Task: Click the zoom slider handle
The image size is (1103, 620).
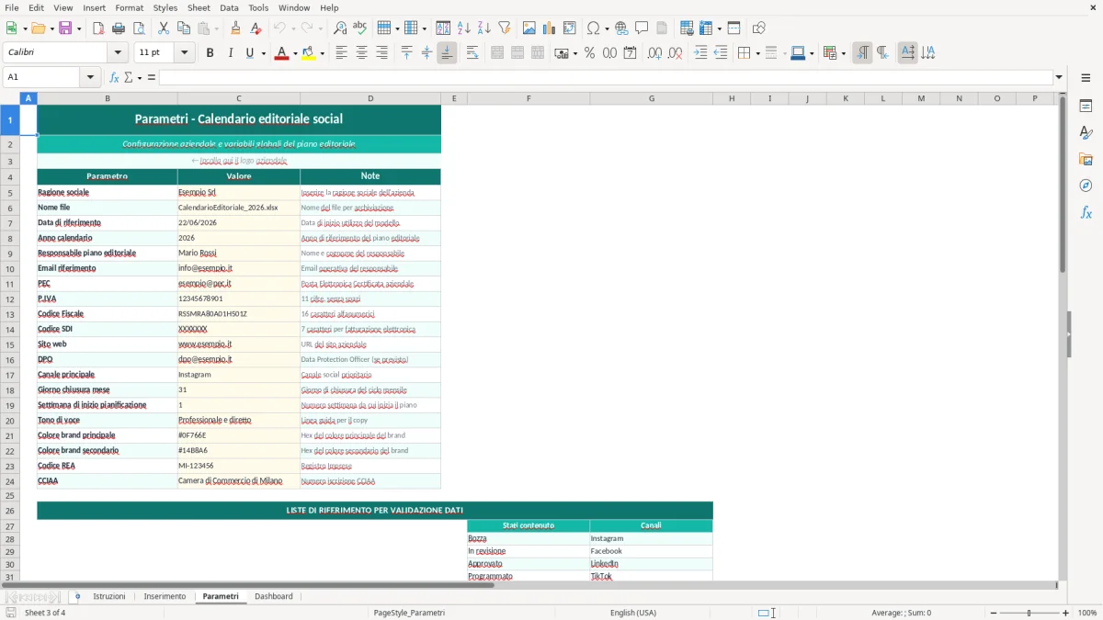Action: pyautogui.click(x=1029, y=613)
